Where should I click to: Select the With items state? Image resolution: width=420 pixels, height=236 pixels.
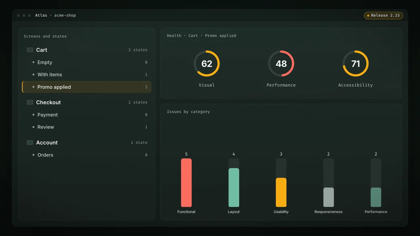click(87, 75)
